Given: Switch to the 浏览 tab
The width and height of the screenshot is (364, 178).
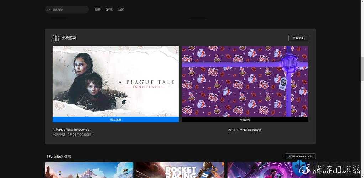Looking at the screenshot, I should click(109, 10).
